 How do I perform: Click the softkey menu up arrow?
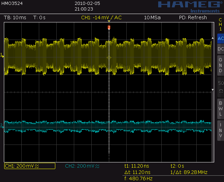(x=212, y=38)
